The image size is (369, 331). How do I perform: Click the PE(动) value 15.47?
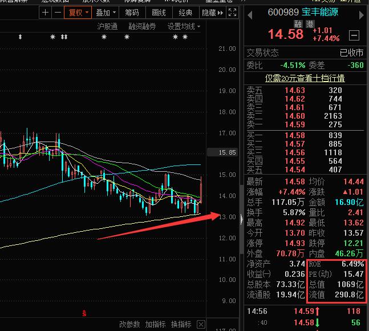tap(354, 274)
